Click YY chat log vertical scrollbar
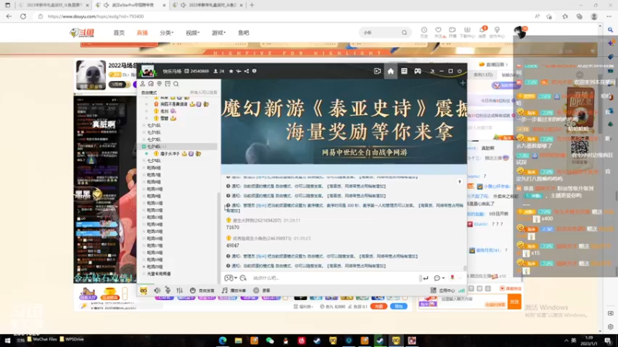This screenshot has height=347, width=618. coord(465,268)
